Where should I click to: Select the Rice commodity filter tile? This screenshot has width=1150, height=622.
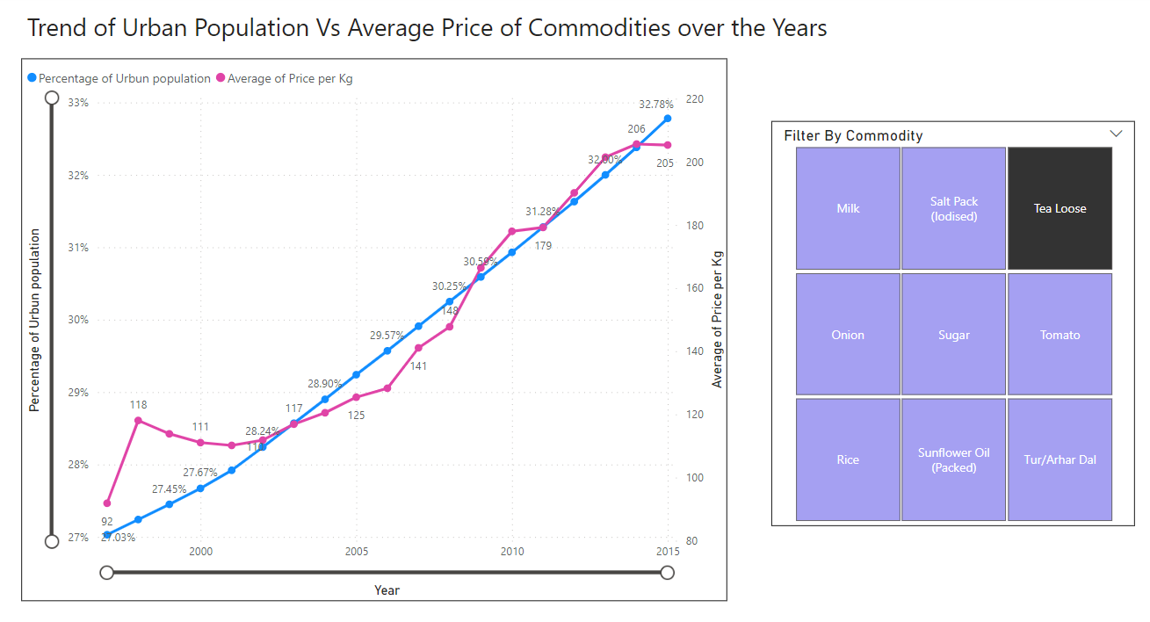click(x=847, y=459)
